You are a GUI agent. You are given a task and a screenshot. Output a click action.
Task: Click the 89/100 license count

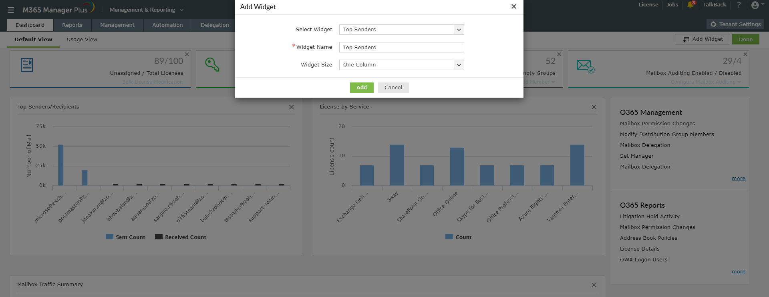coord(169,61)
